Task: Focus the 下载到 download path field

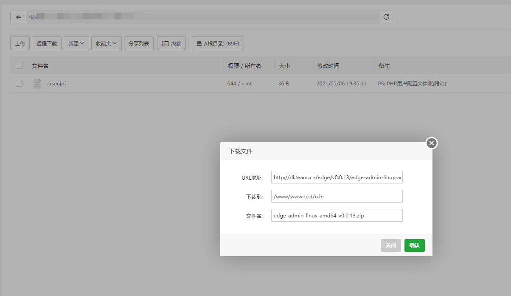Action: pyautogui.click(x=337, y=196)
